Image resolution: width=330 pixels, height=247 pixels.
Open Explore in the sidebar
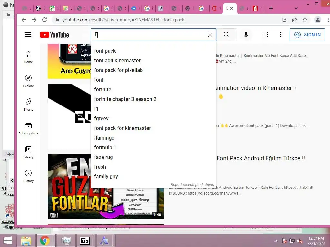click(28, 81)
